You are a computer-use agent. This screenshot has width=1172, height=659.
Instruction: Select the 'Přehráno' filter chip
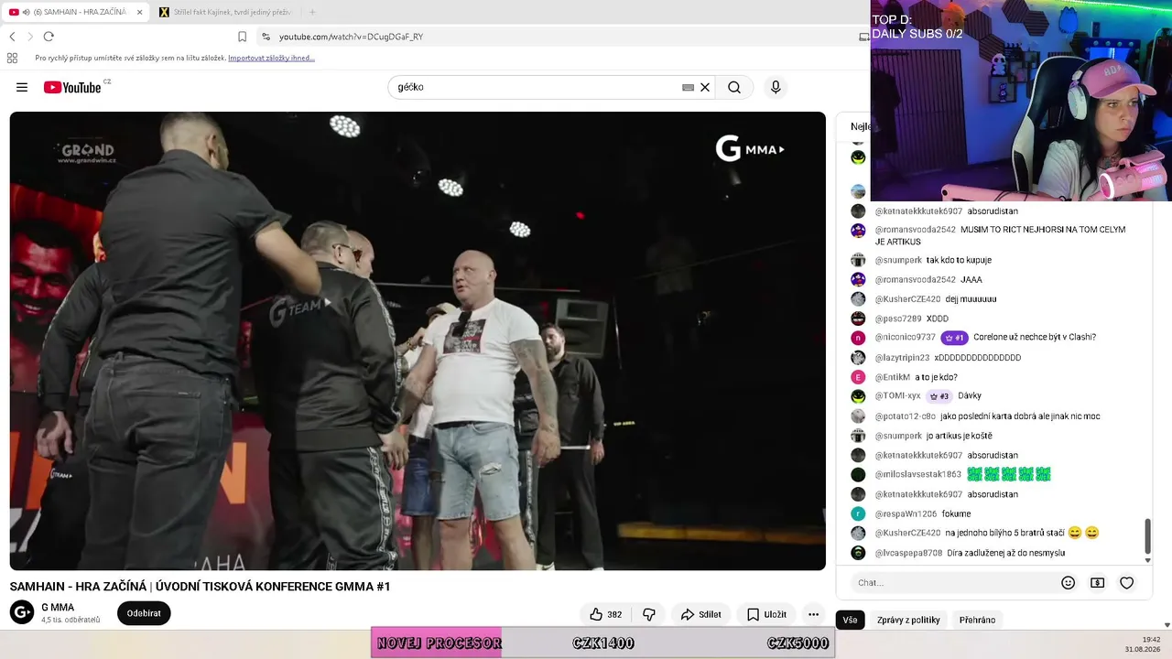point(977,620)
